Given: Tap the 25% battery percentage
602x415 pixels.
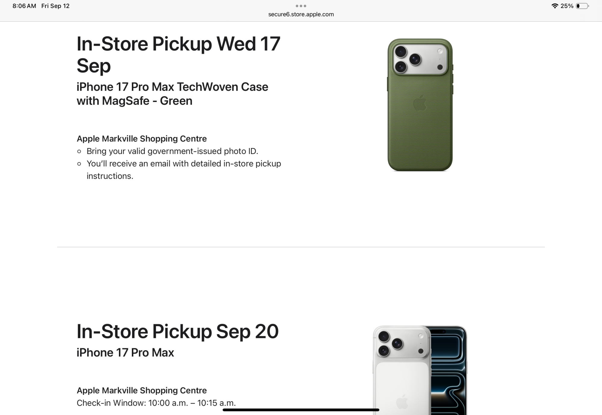Looking at the screenshot, I should (567, 6).
